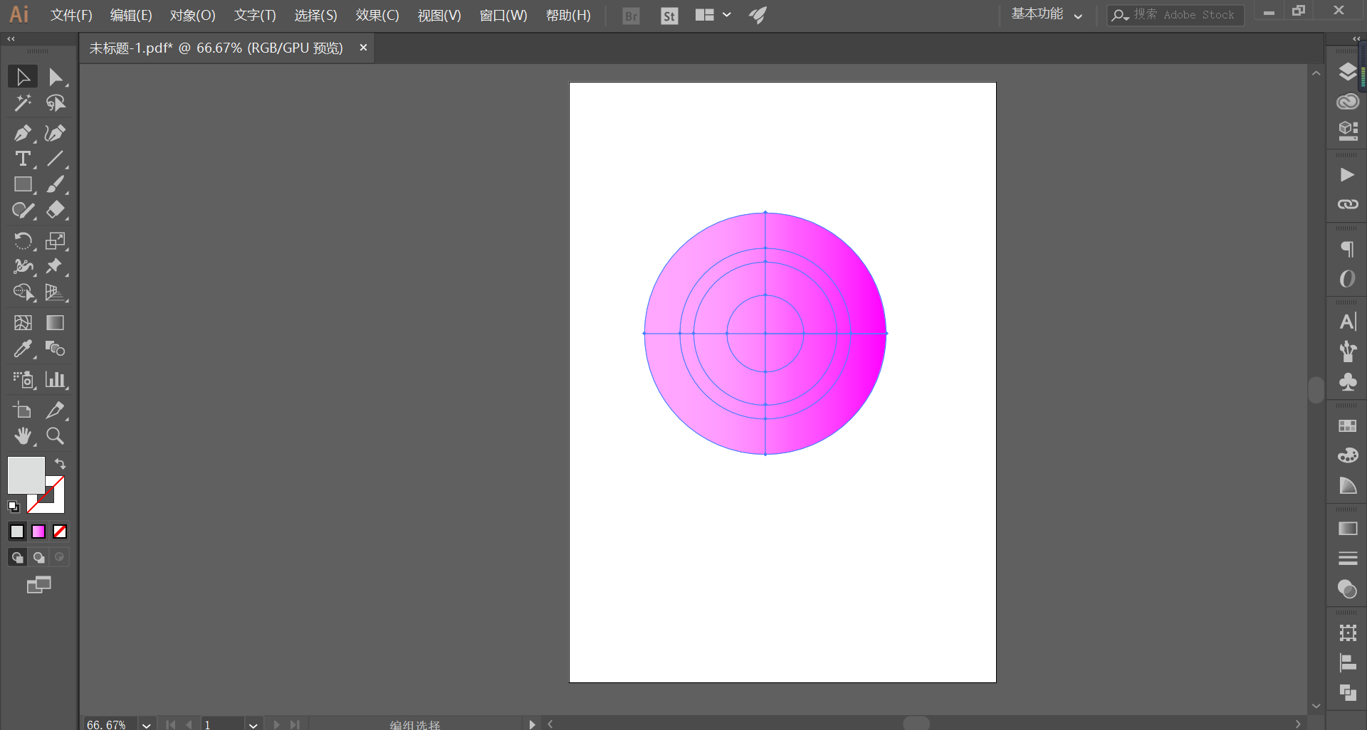Choose the Artboard tool
This screenshot has width=1367, height=730.
pos(23,410)
